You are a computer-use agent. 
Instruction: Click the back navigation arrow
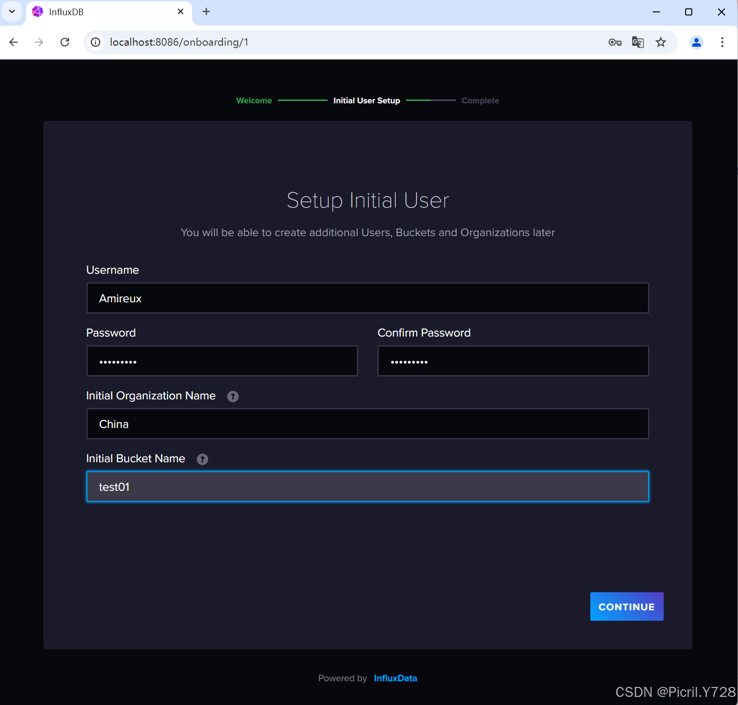(13, 42)
